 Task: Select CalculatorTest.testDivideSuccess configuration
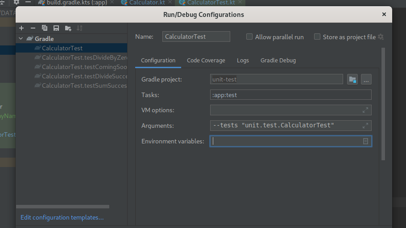[x=71, y=76]
